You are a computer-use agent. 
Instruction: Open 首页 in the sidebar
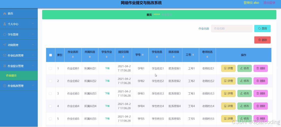(10, 14)
